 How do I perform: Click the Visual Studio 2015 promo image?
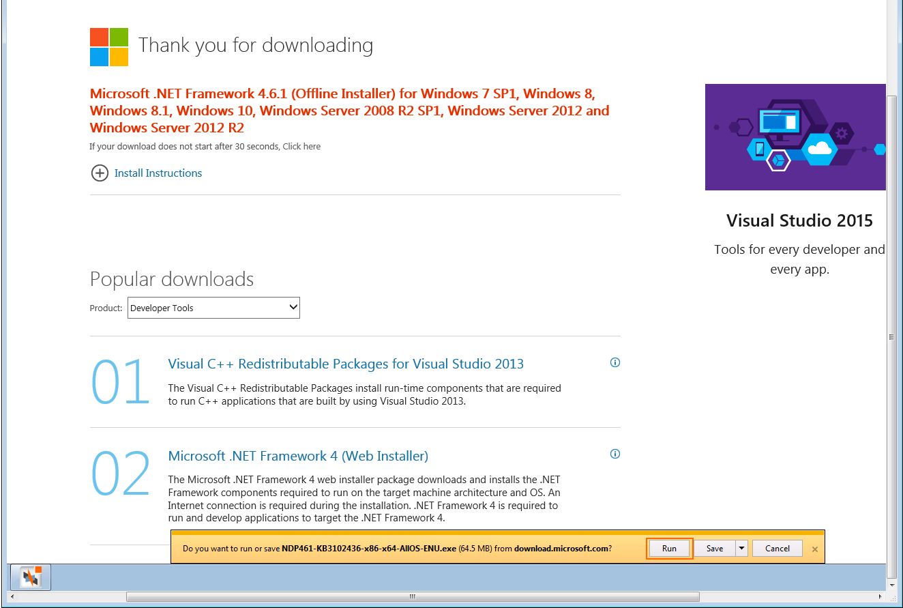click(x=795, y=137)
